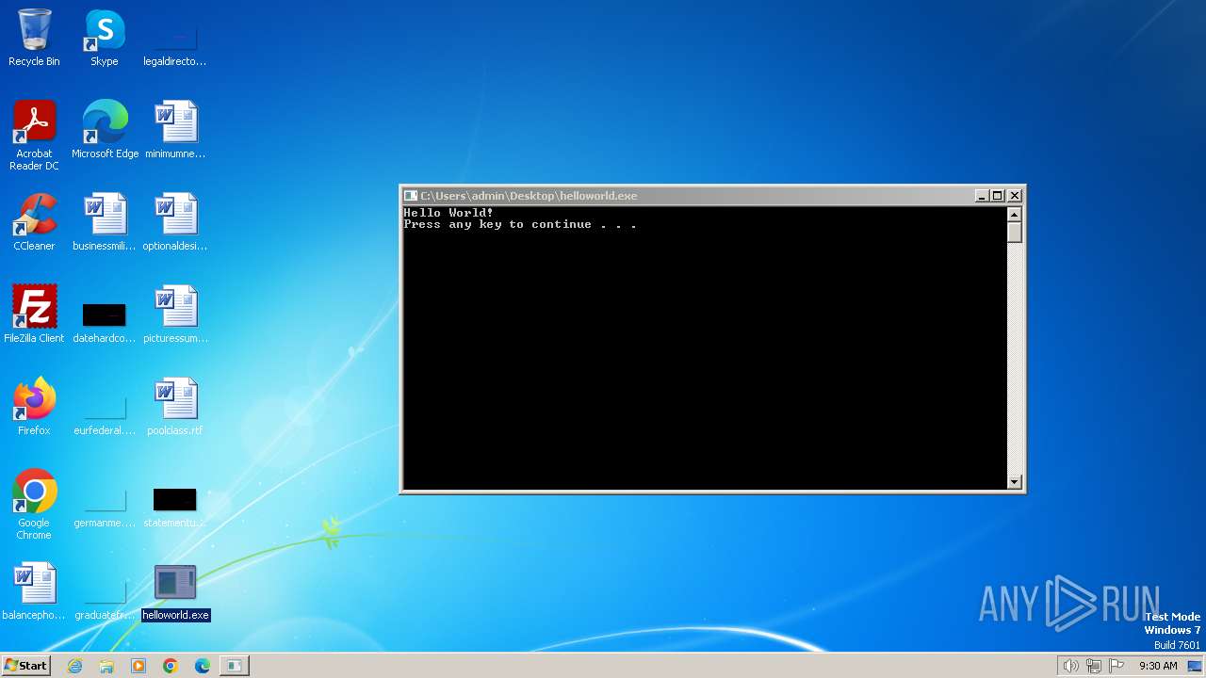Select the businessmili... Word document
Screen dimensions: 1206x678
[x=105, y=222]
